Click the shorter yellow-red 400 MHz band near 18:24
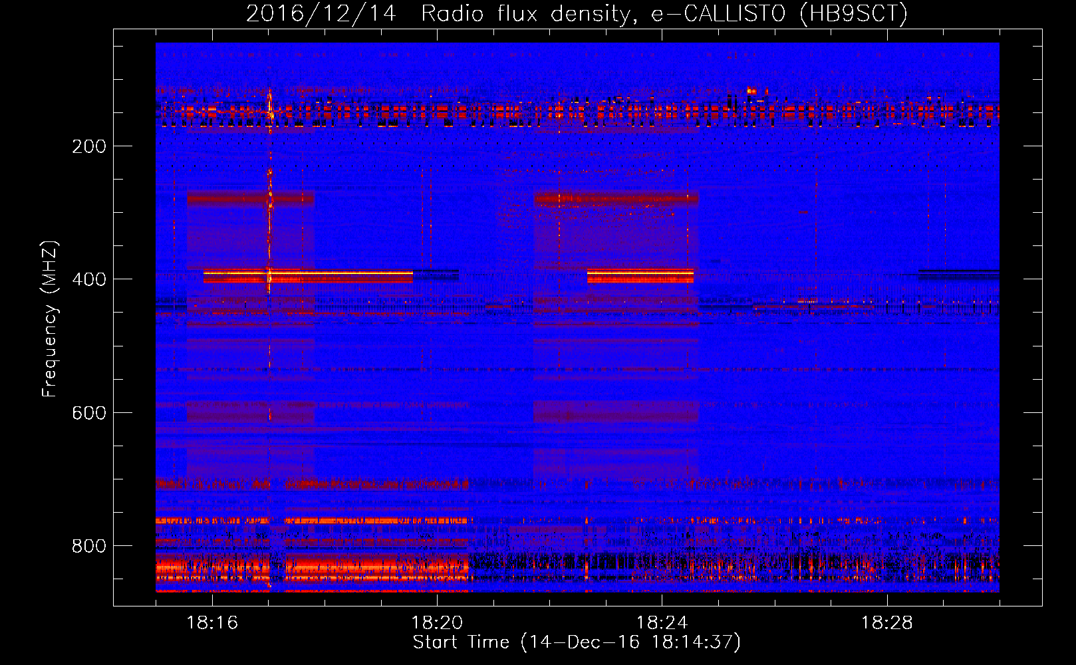The height and width of the screenshot is (665, 1076). [x=640, y=275]
